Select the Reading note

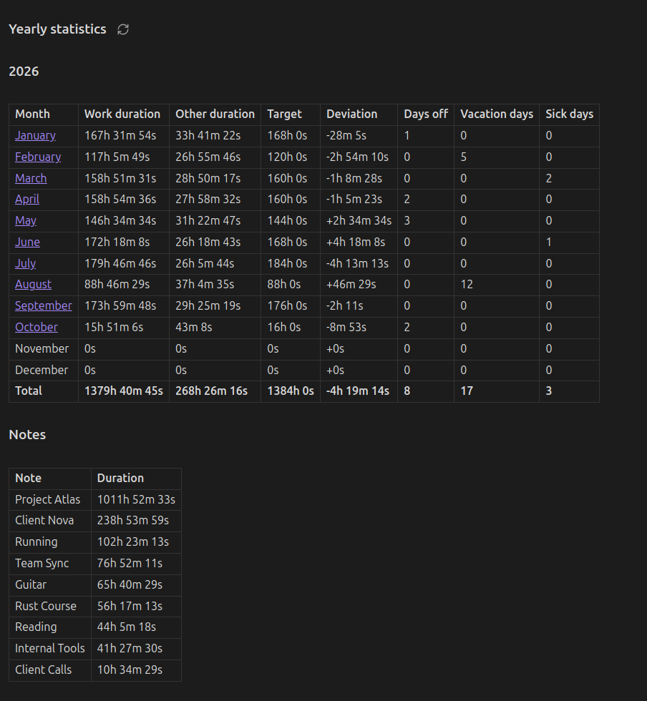coord(36,627)
